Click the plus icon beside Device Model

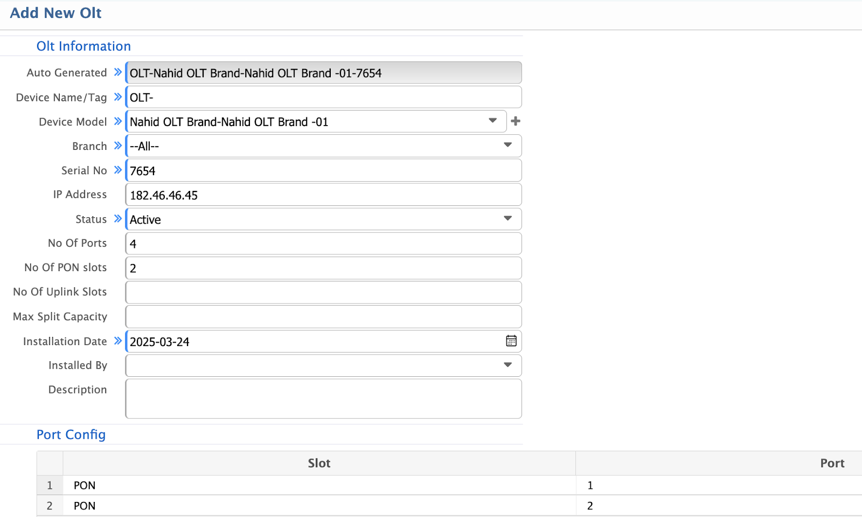(x=516, y=121)
